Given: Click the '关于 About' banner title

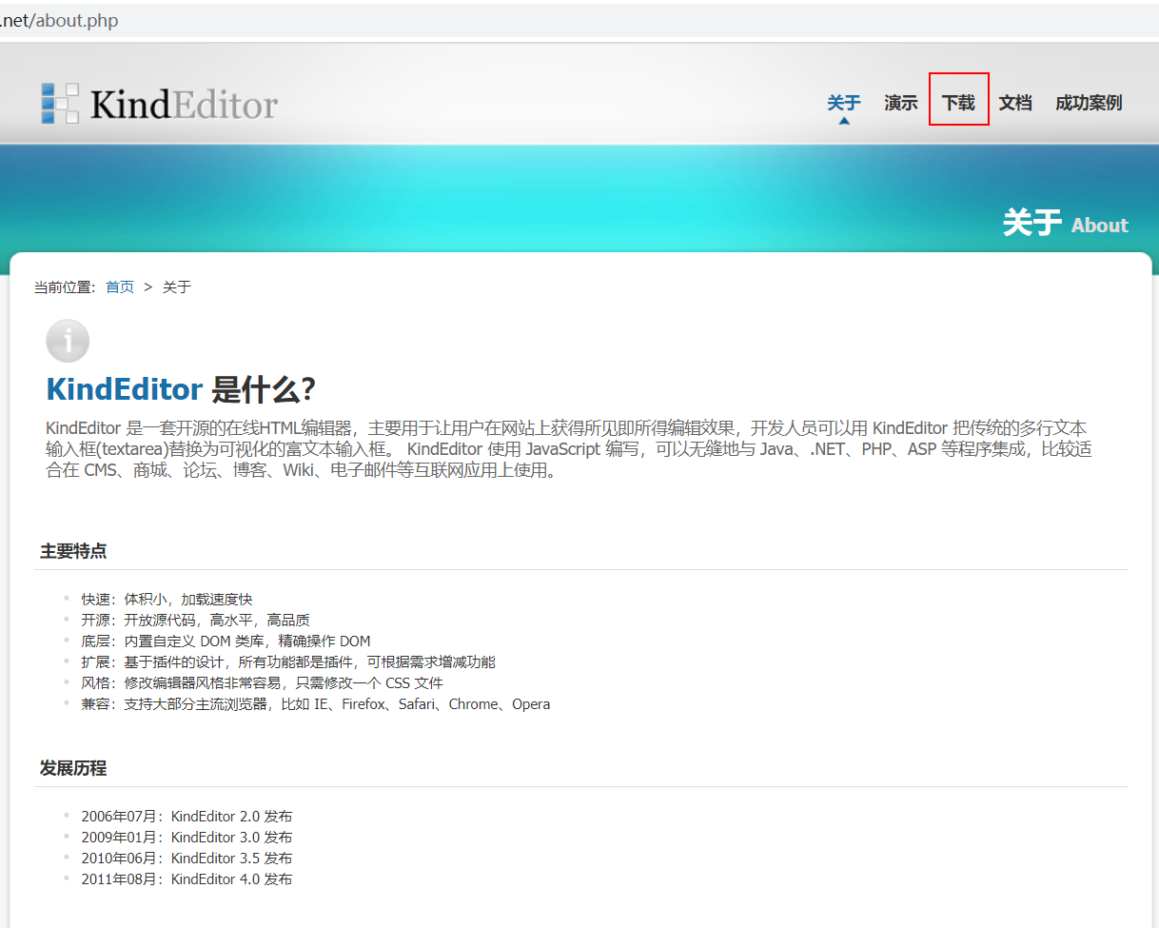Looking at the screenshot, I should (x=1066, y=224).
